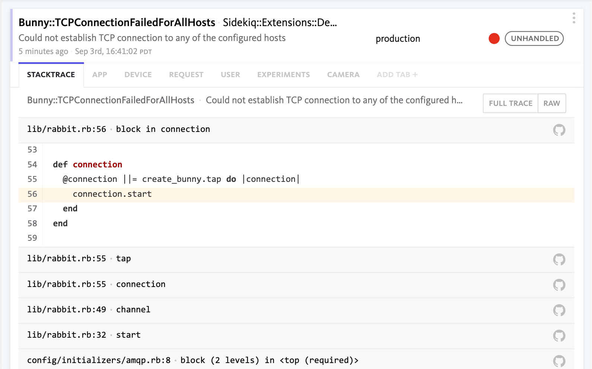View the CAMERA tab
This screenshot has height=369, width=592.
pos(343,75)
